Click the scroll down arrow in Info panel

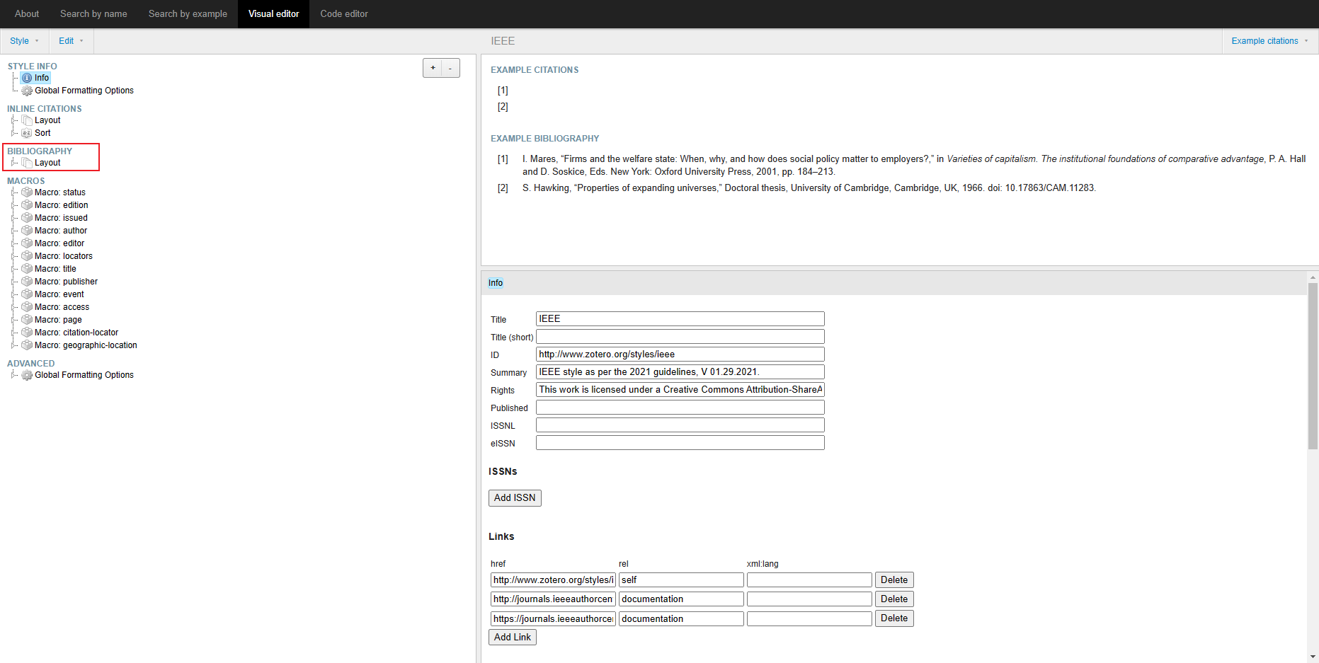(x=1313, y=657)
